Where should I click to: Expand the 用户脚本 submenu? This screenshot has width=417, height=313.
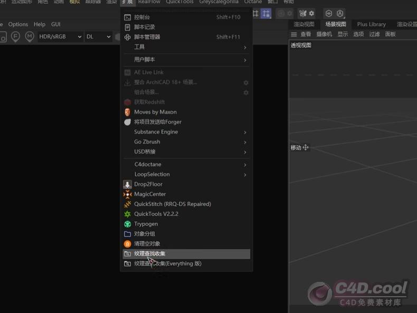pyautogui.click(x=186, y=60)
